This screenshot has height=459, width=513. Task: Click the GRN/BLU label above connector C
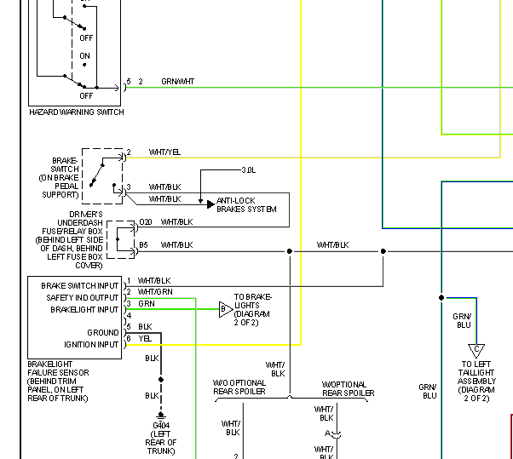(x=462, y=321)
